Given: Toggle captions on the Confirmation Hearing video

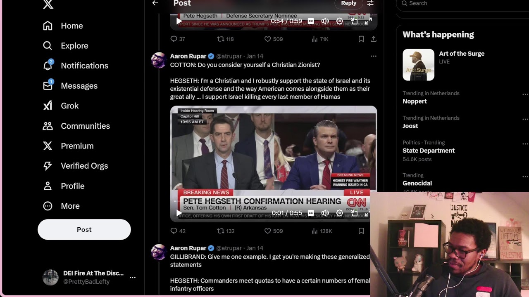Looking at the screenshot, I should click(311, 213).
